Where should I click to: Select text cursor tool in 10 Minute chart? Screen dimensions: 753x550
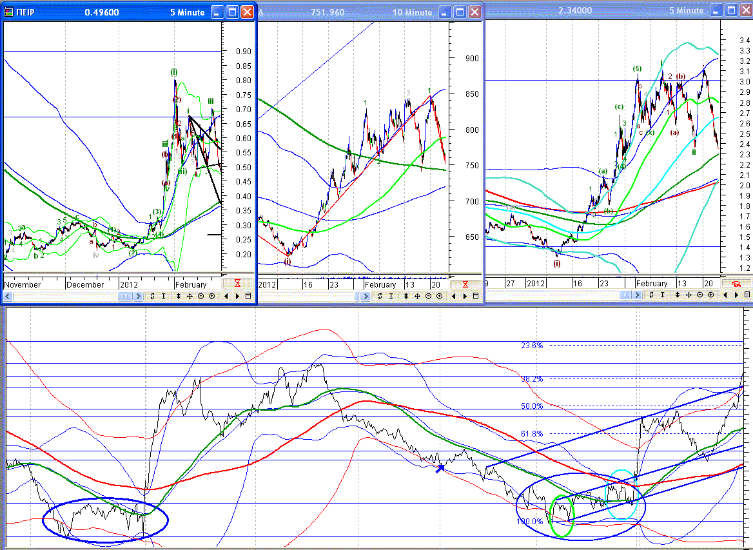[391, 297]
